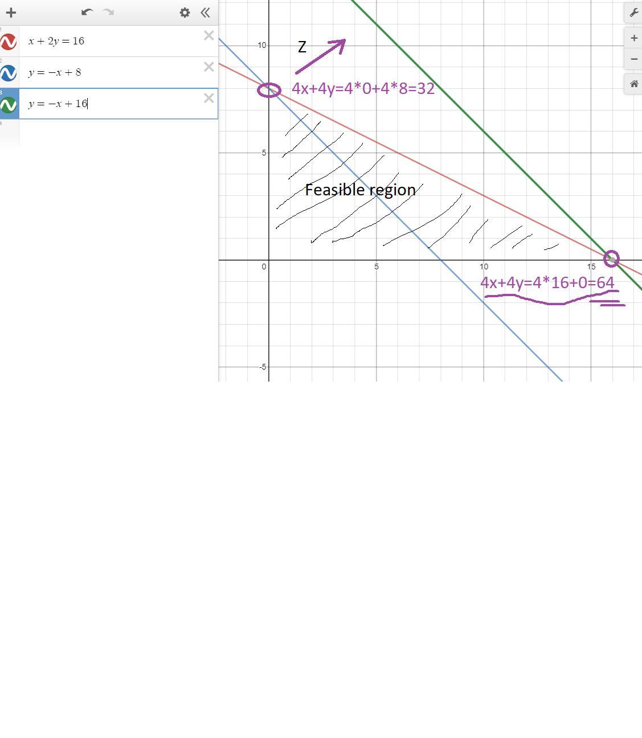
Task: Reset graph to default home view
Action: [633, 84]
